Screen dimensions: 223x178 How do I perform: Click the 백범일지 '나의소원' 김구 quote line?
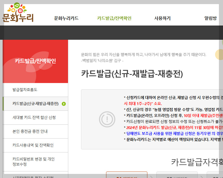pos(102,61)
